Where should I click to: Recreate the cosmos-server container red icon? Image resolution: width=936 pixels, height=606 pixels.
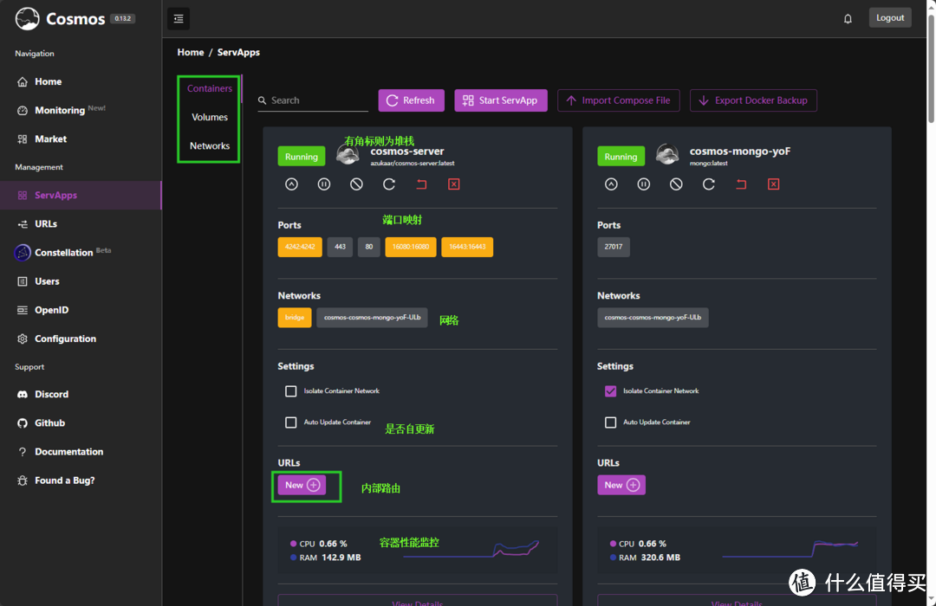tap(421, 184)
